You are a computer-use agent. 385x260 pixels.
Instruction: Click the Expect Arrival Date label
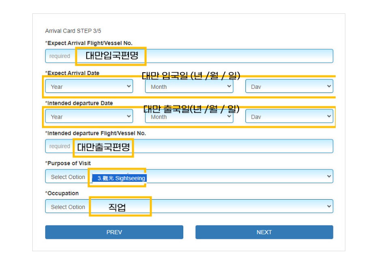coord(72,73)
